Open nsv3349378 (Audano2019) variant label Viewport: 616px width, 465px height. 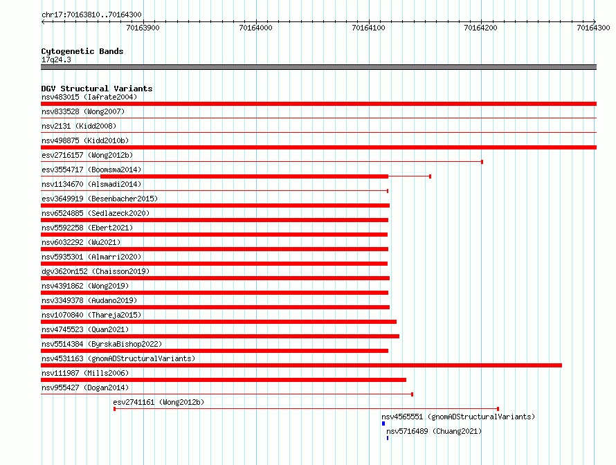click(89, 300)
